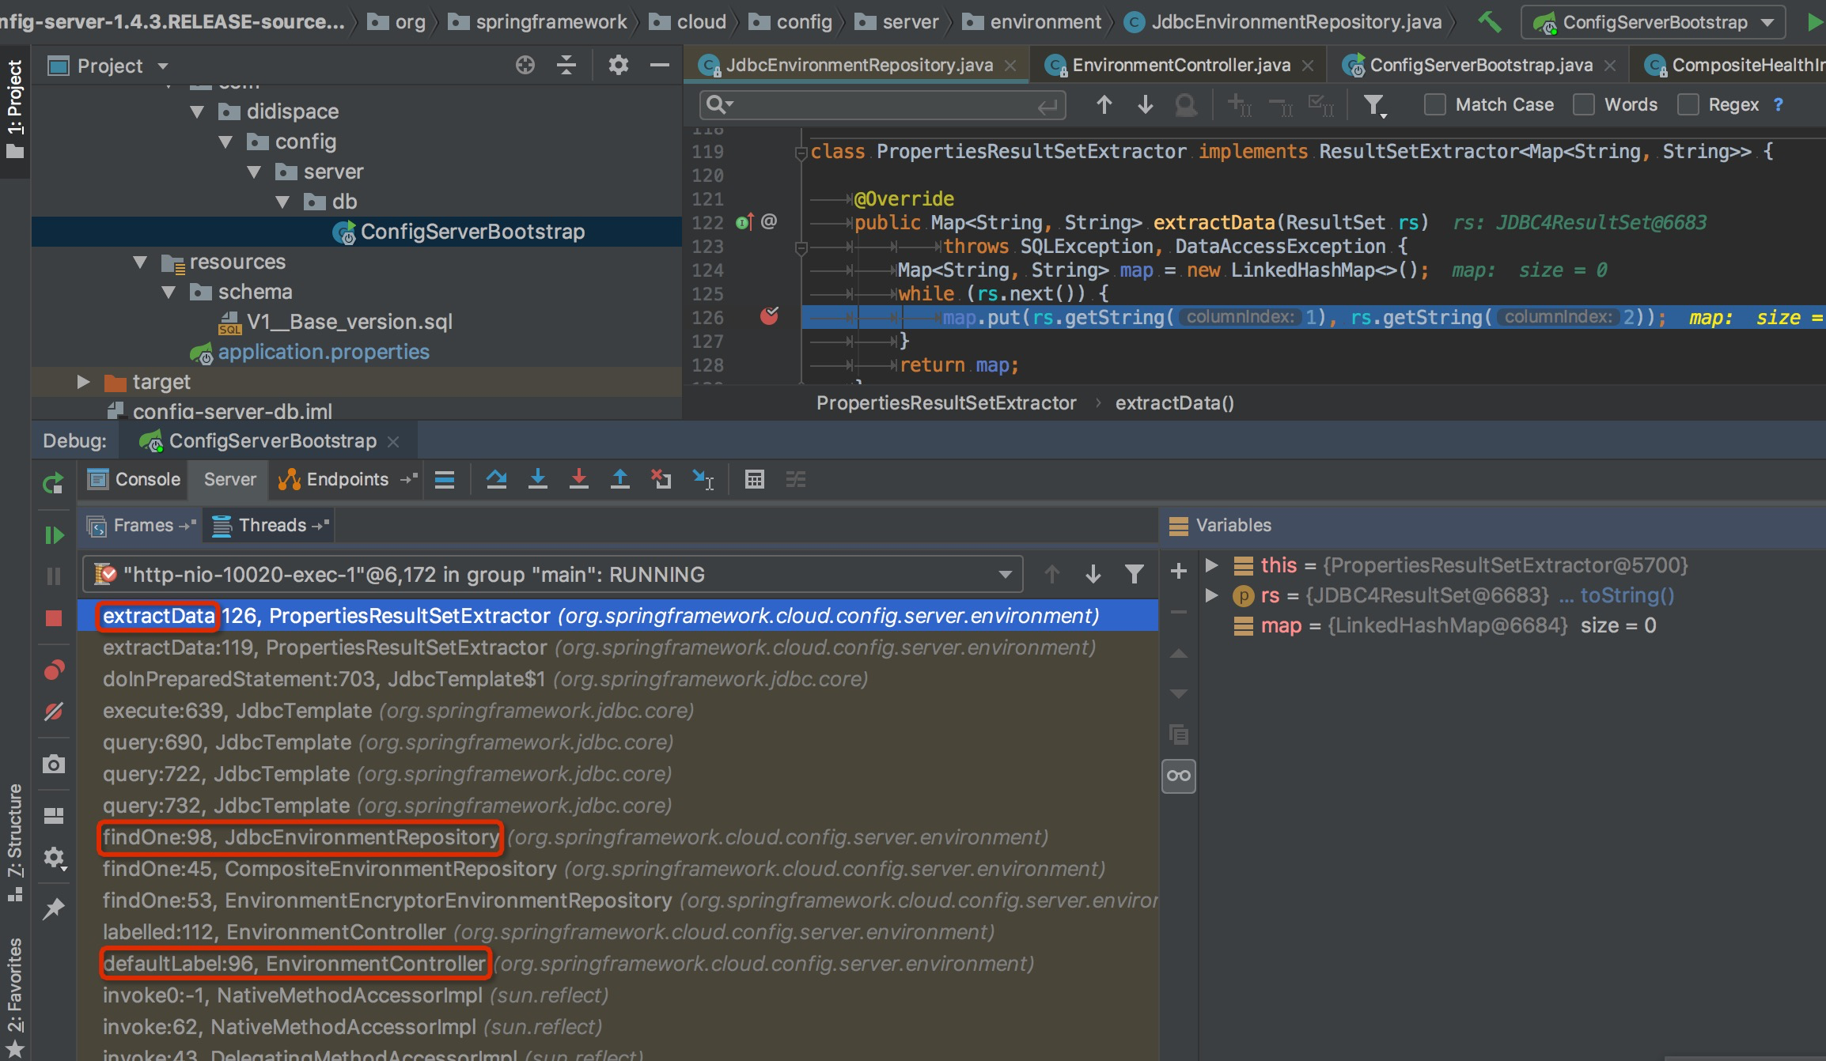Click the Evaluate Expression calculator icon
Image resolution: width=1826 pixels, height=1061 pixels.
[x=754, y=479]
